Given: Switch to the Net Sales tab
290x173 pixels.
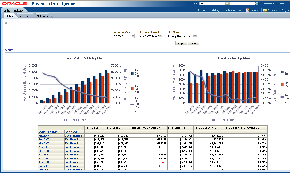Looking at the screenshot, I should pyautogui.click(x=42, y=16).
